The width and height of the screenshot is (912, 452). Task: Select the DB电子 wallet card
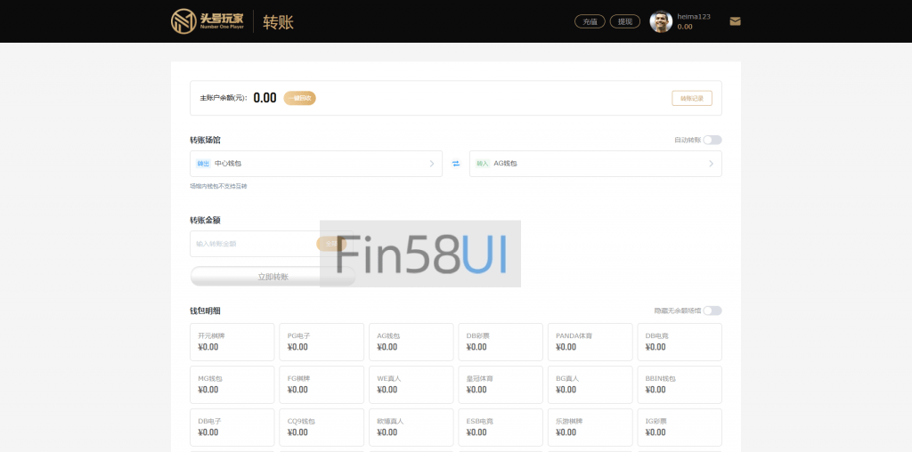click(x=232, y=428)
